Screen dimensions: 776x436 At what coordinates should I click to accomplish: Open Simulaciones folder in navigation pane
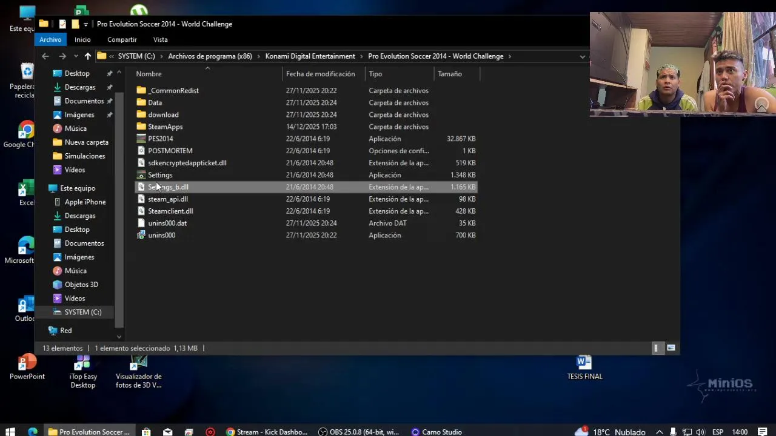point(85,156)
